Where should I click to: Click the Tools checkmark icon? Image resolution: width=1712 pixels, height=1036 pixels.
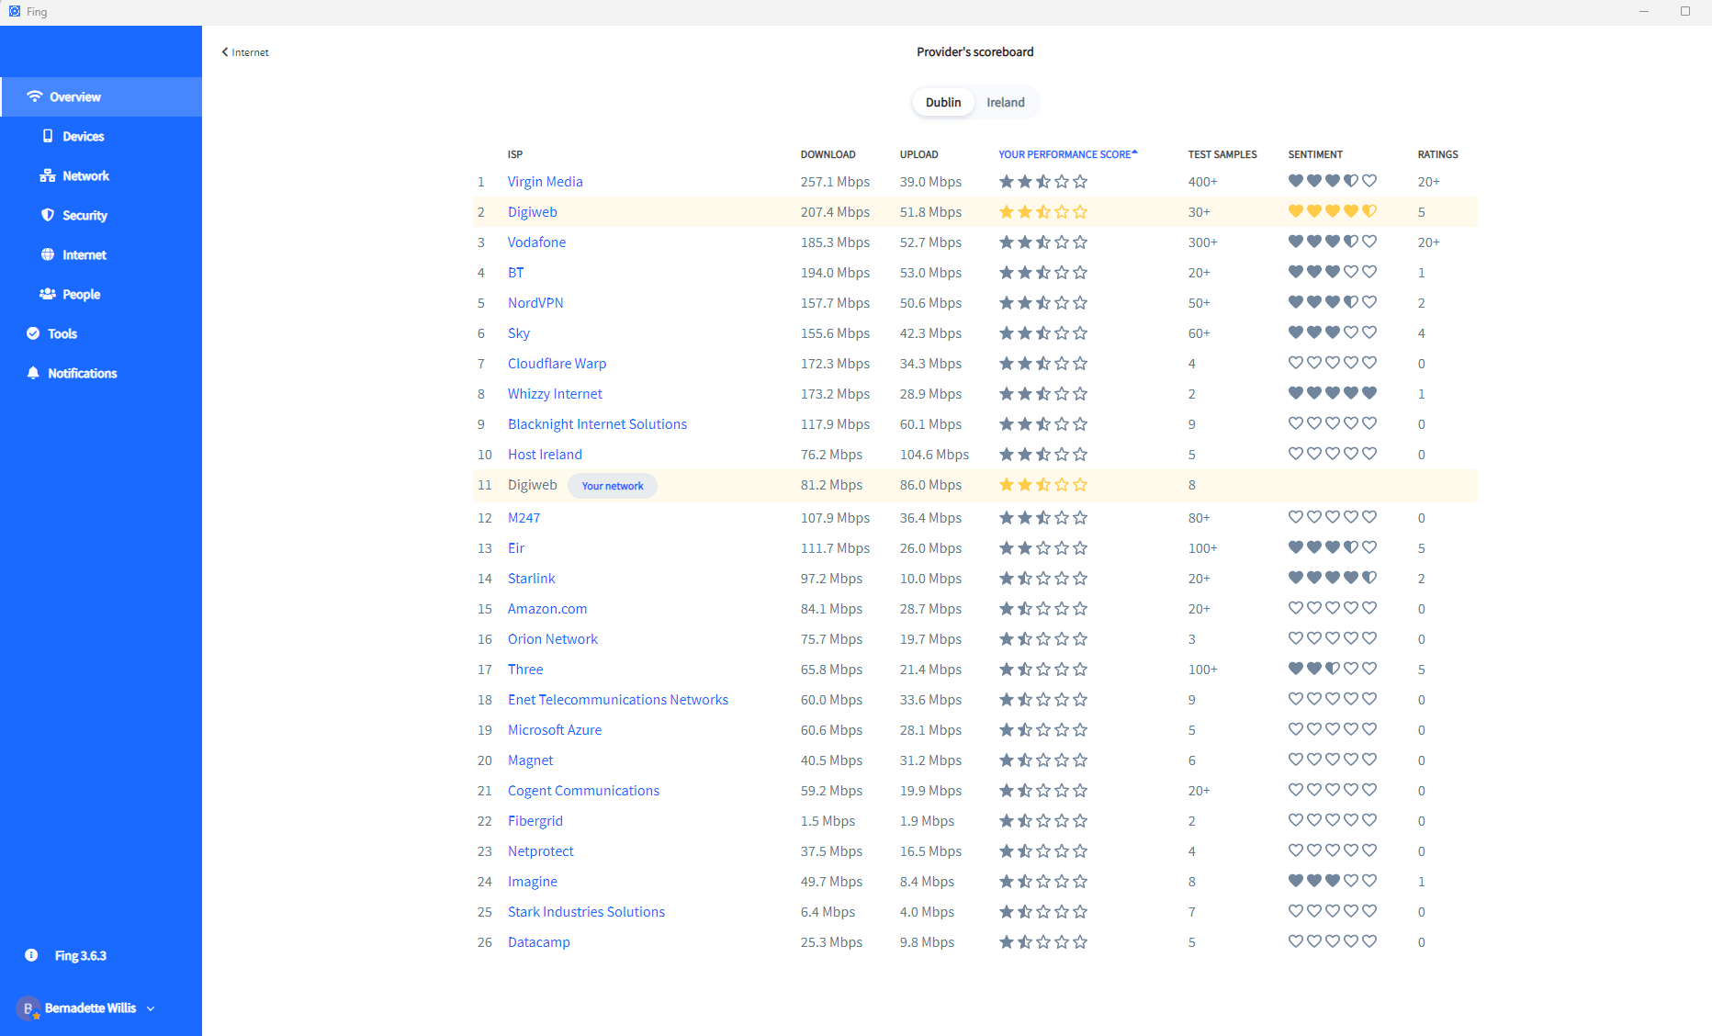33,333
